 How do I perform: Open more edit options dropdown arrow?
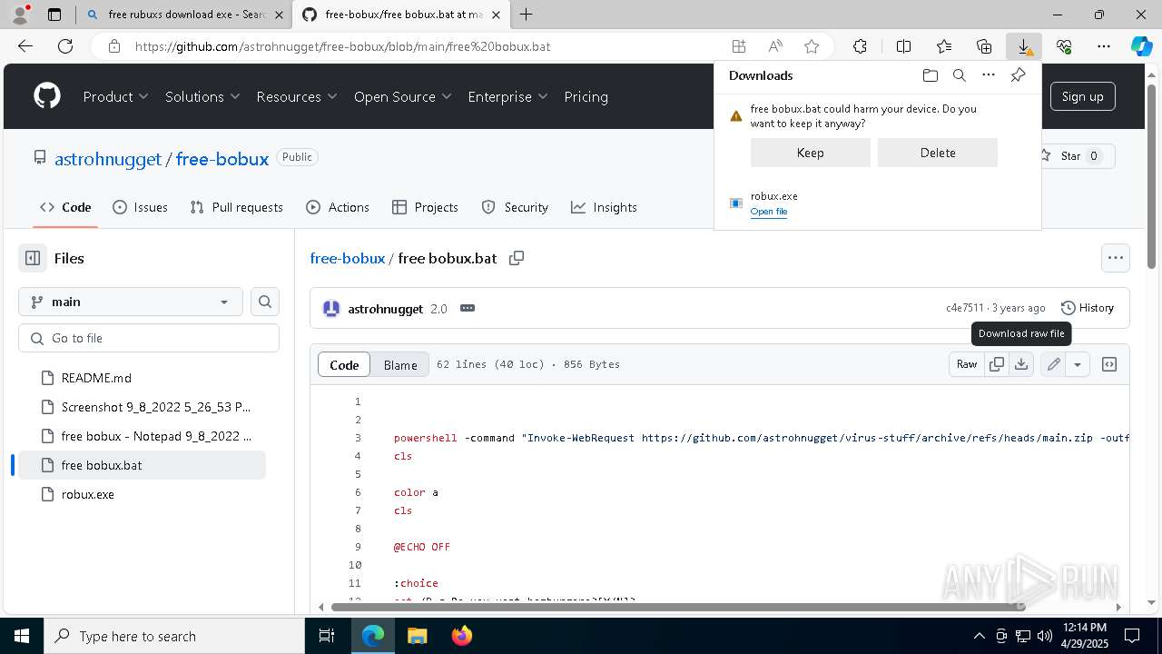[1077, 364]
